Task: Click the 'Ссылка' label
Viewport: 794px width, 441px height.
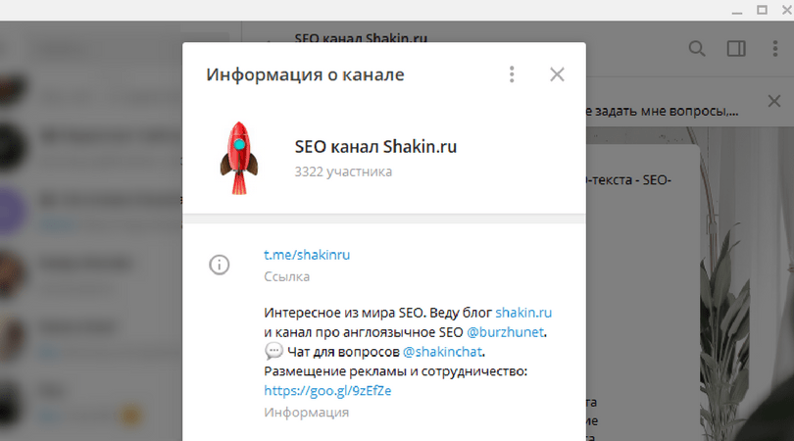Action: (286, 276)
